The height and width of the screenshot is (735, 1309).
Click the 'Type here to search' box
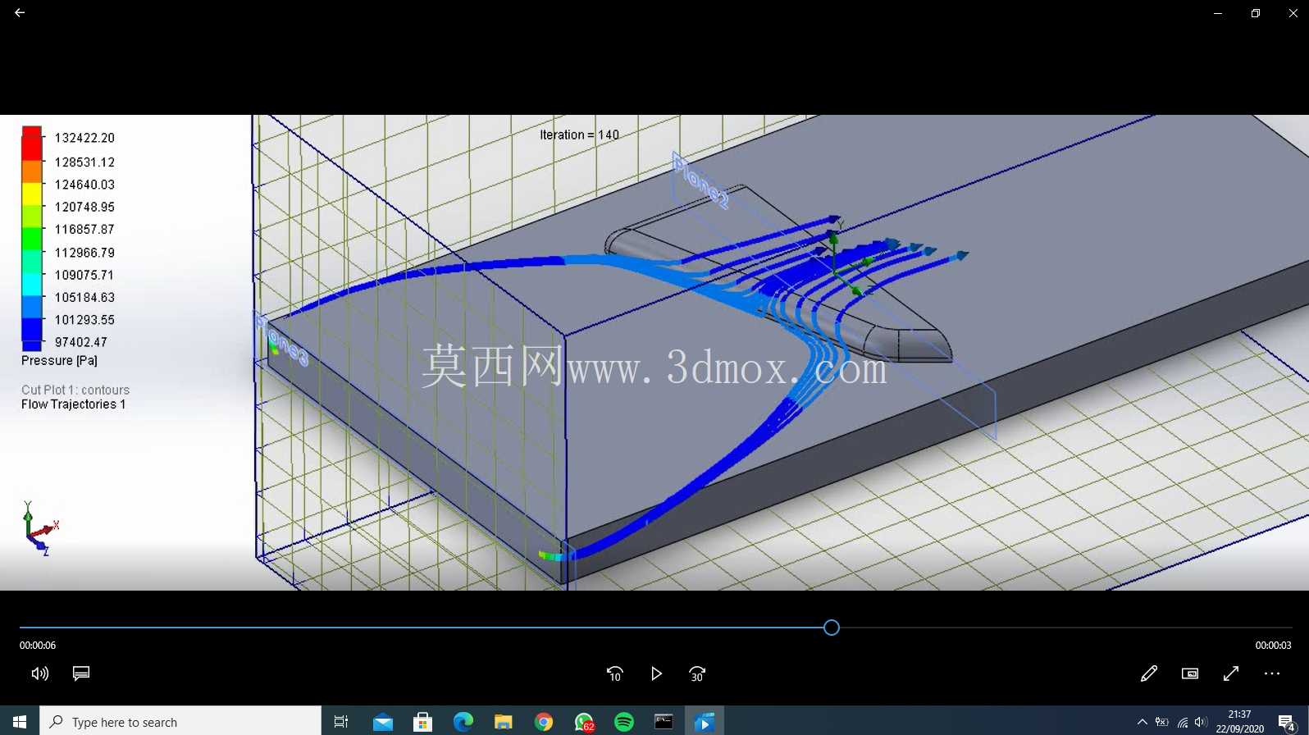pyautogui.click(x=180, y=722)
